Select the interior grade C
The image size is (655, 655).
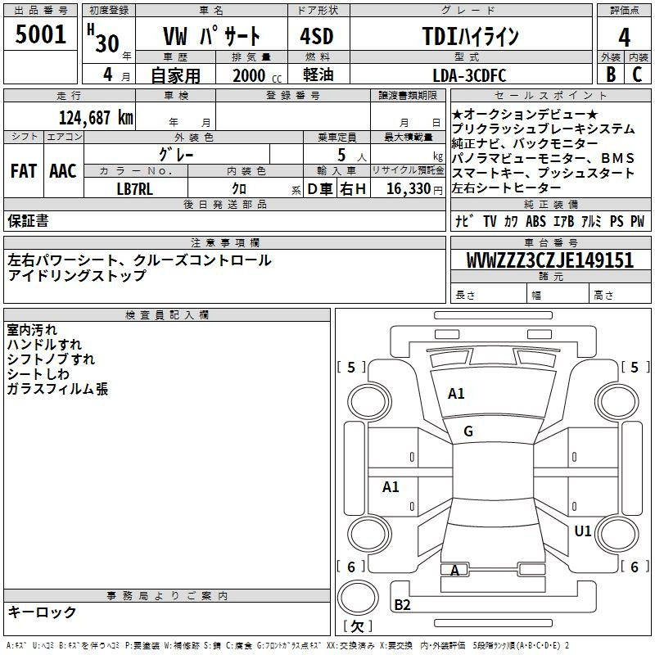(637, 74)
